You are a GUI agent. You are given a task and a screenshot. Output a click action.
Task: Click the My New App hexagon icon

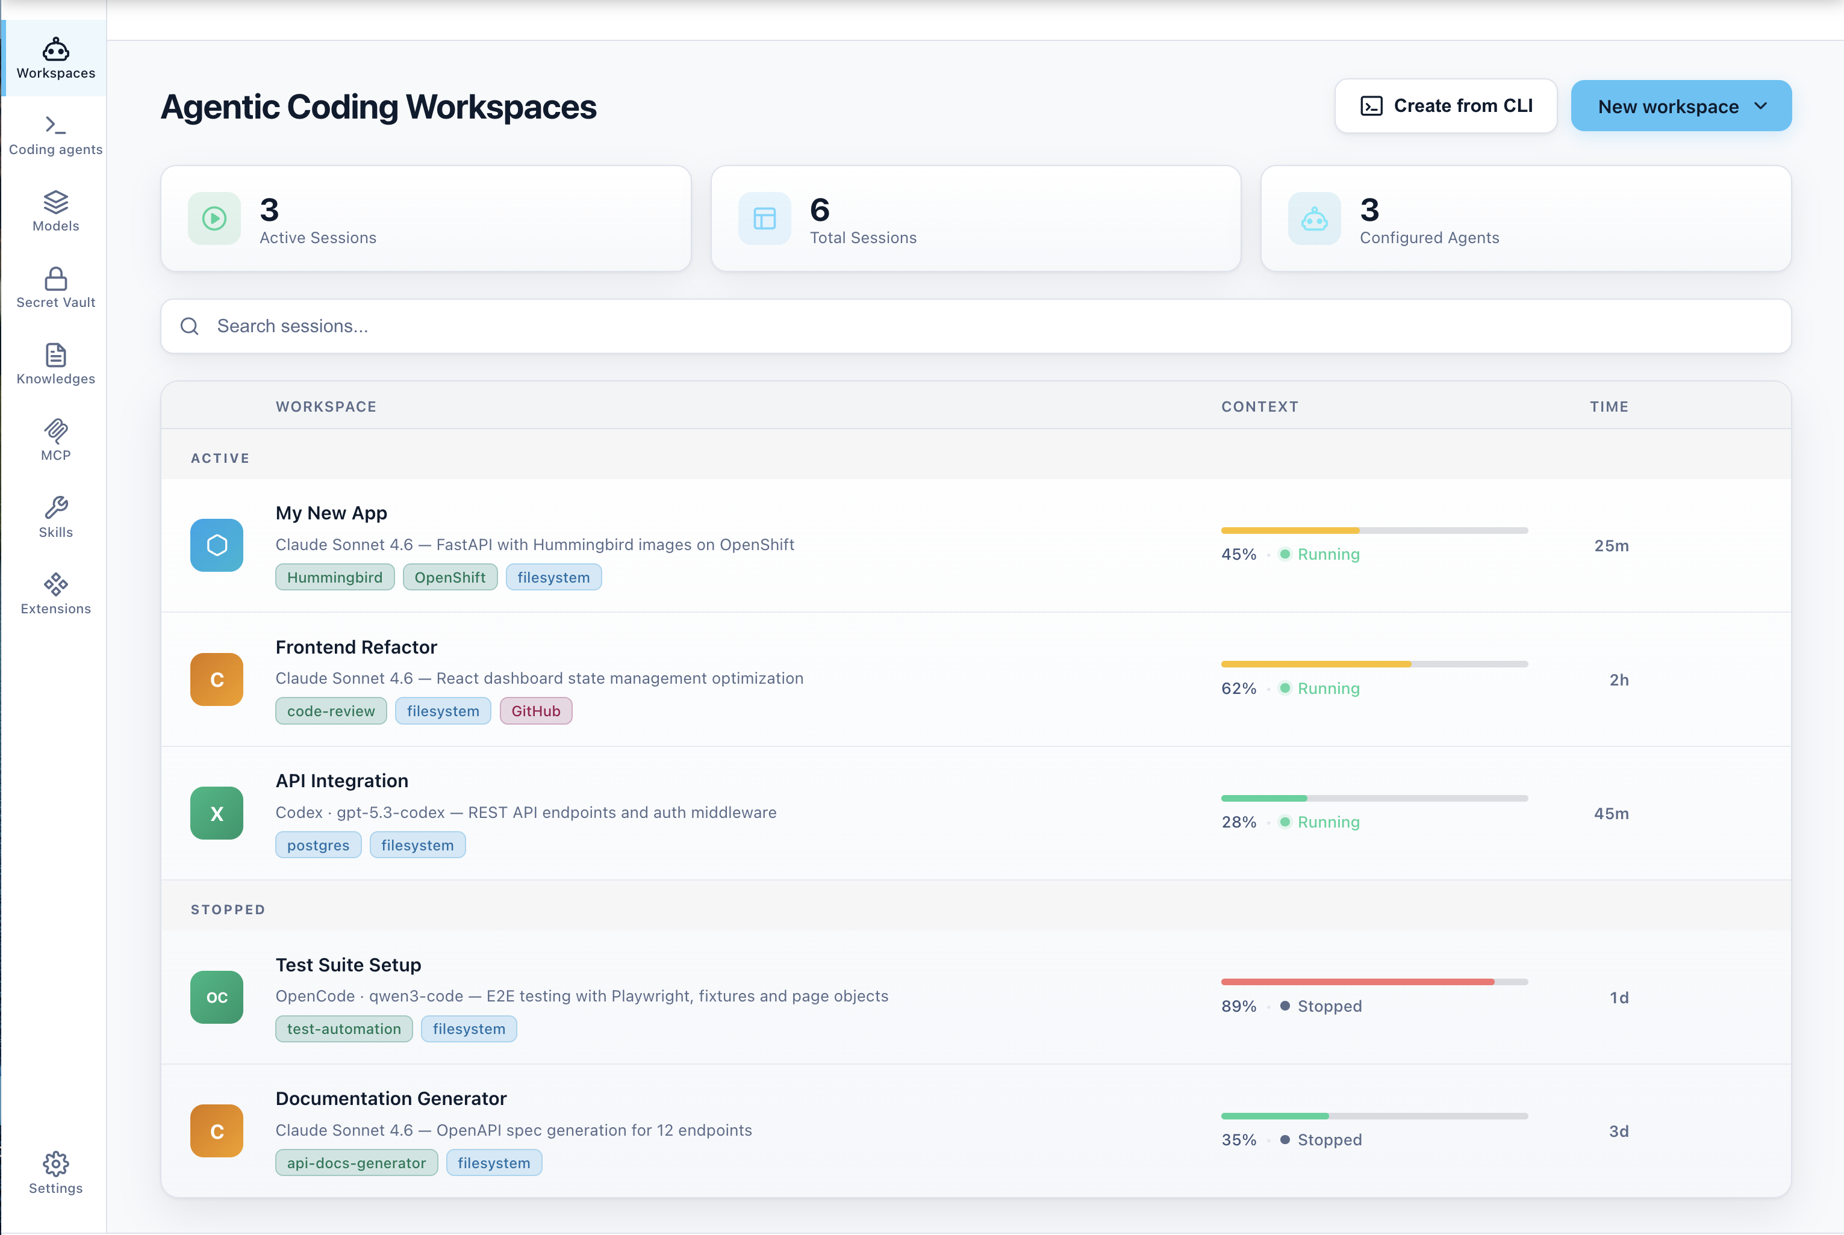click(217, 545)
